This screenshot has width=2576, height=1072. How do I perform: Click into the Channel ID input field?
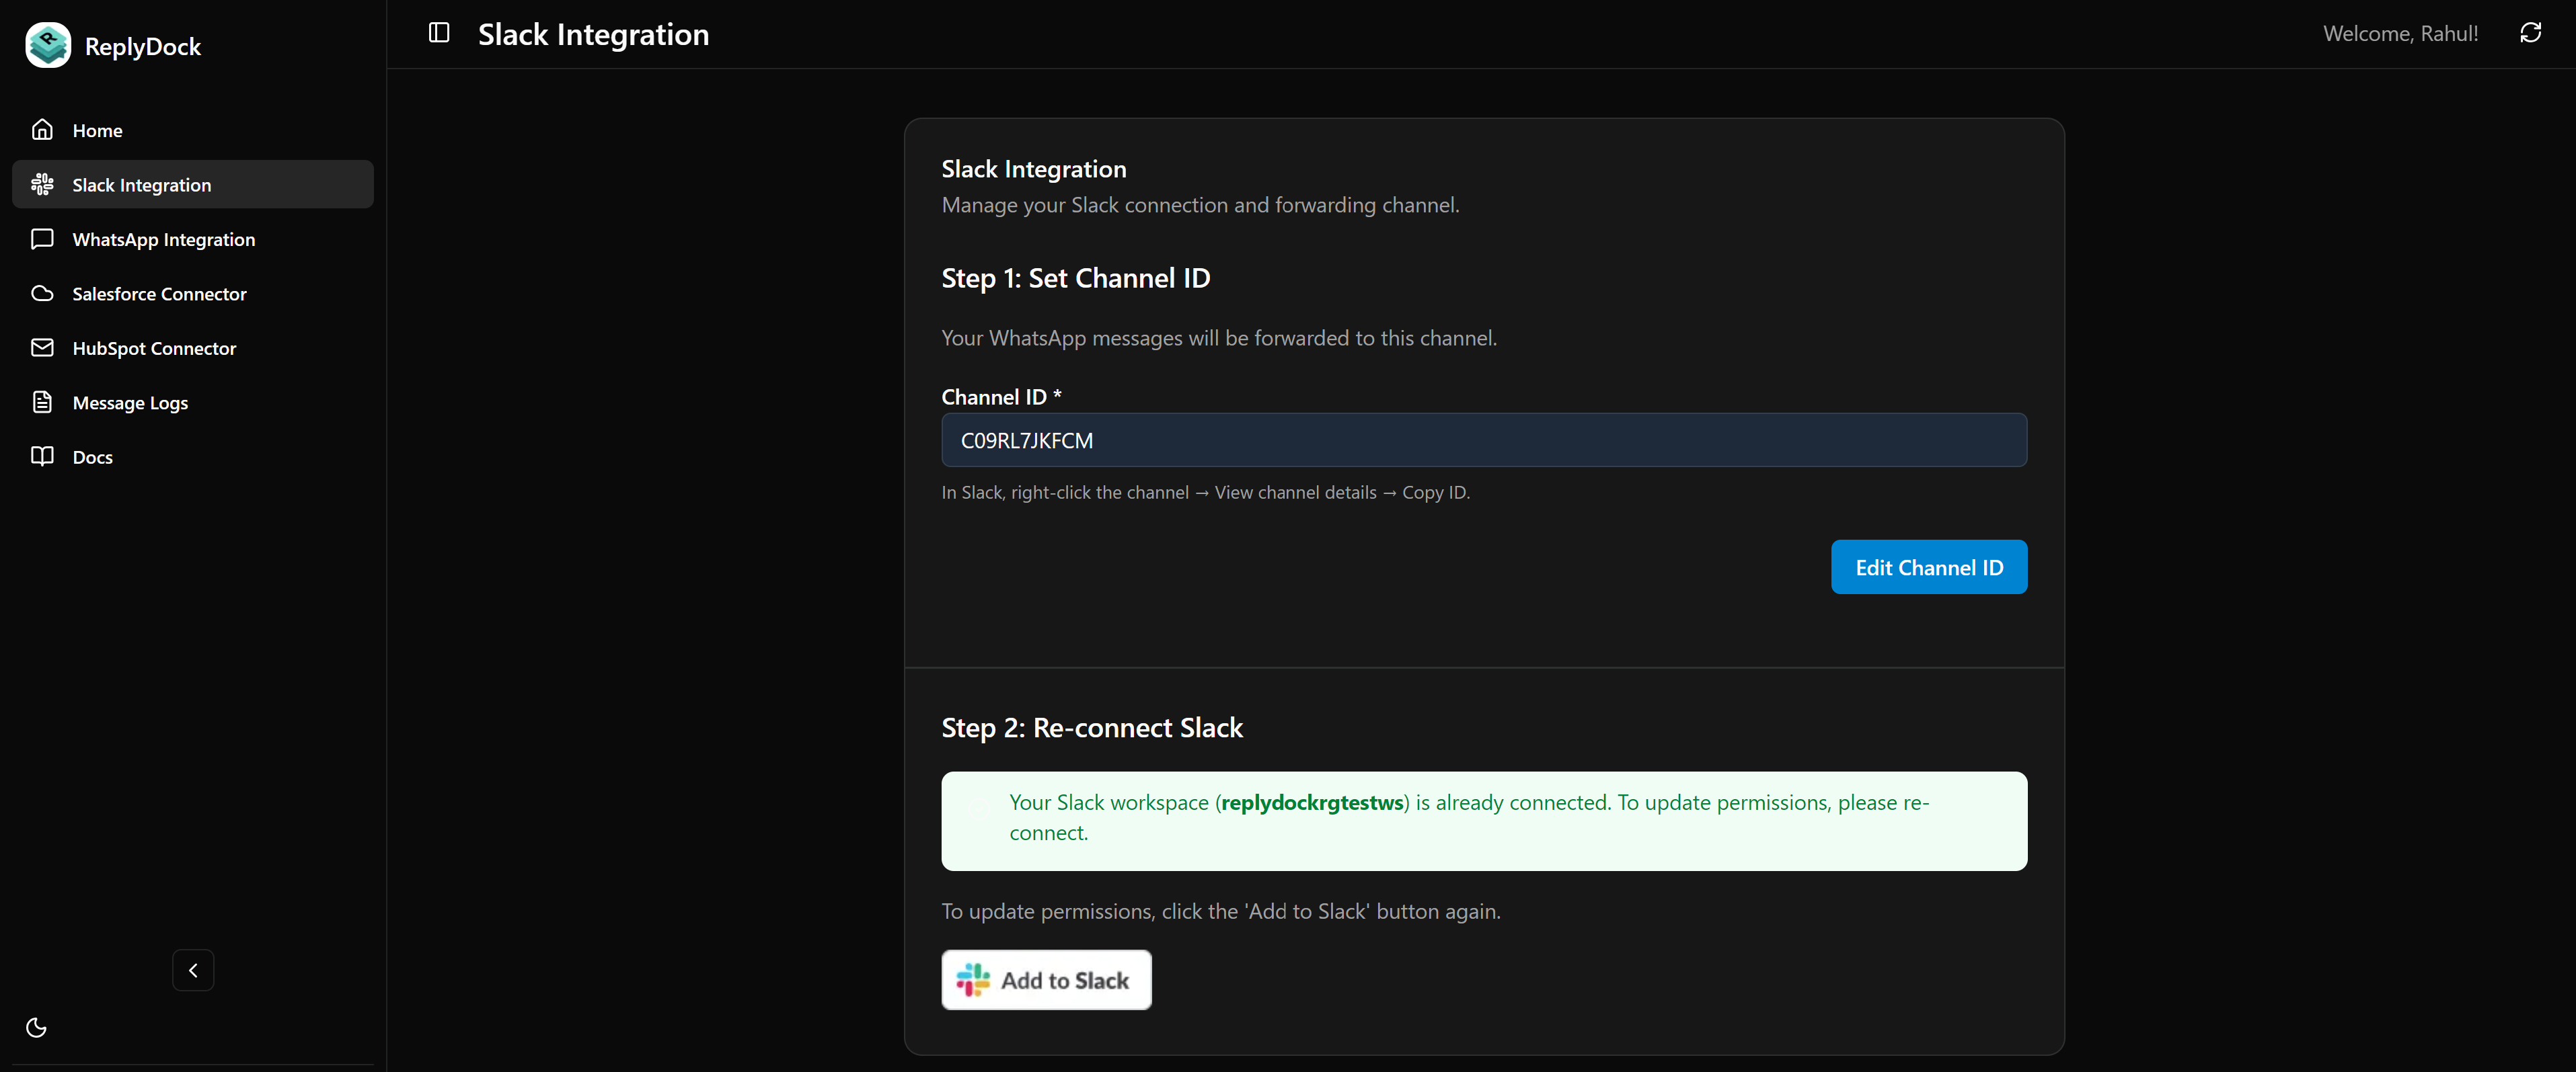[1484, 441]
